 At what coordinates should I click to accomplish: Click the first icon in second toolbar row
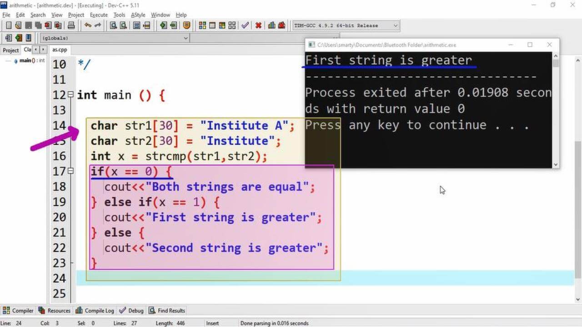point(9,38)
